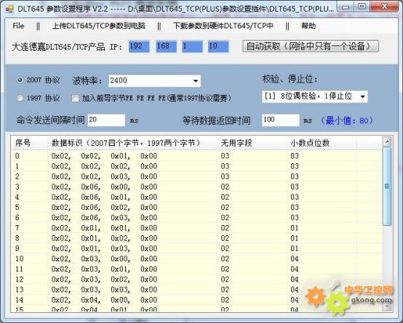Click the 序号 column header

(29, 143)
